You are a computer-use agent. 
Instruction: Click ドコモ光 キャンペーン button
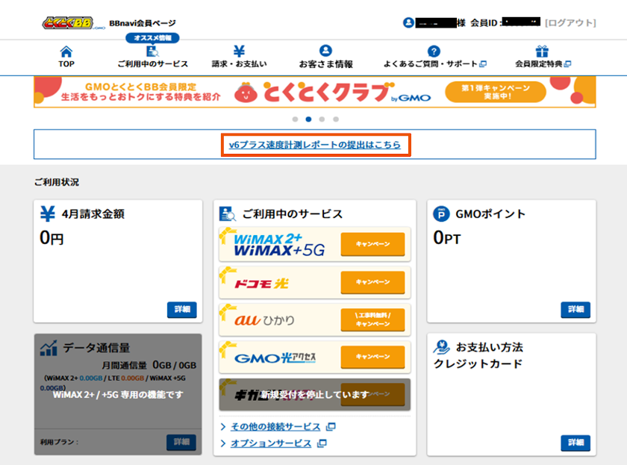(372, 282)
